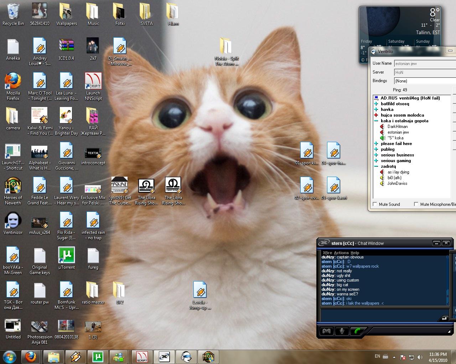Screen dimensions: 456x364
Task: Click the SVETA folder icon
Action: pyautogui.click(x=146, y=14)
